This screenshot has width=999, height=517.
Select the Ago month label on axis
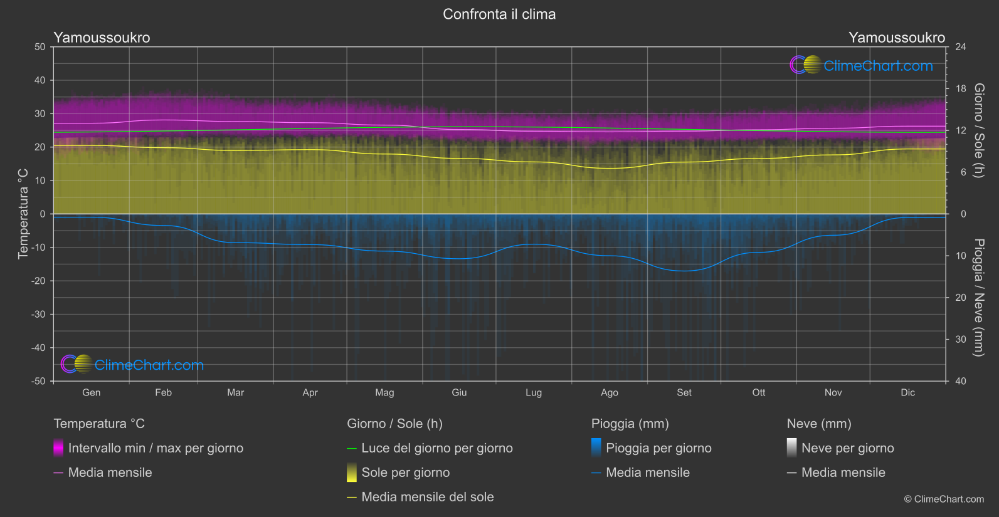click(610, 392)
